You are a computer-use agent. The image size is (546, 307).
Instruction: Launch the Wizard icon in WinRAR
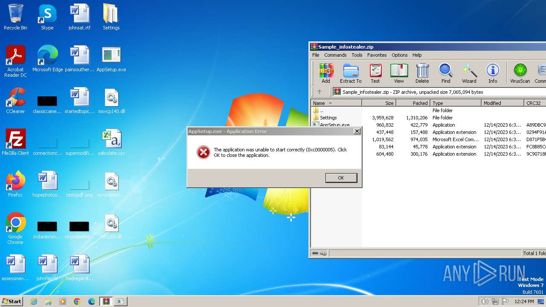469,73
